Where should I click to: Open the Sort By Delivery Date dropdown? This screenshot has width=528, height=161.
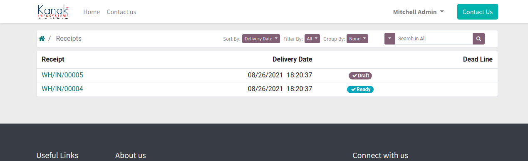[261, 39]
